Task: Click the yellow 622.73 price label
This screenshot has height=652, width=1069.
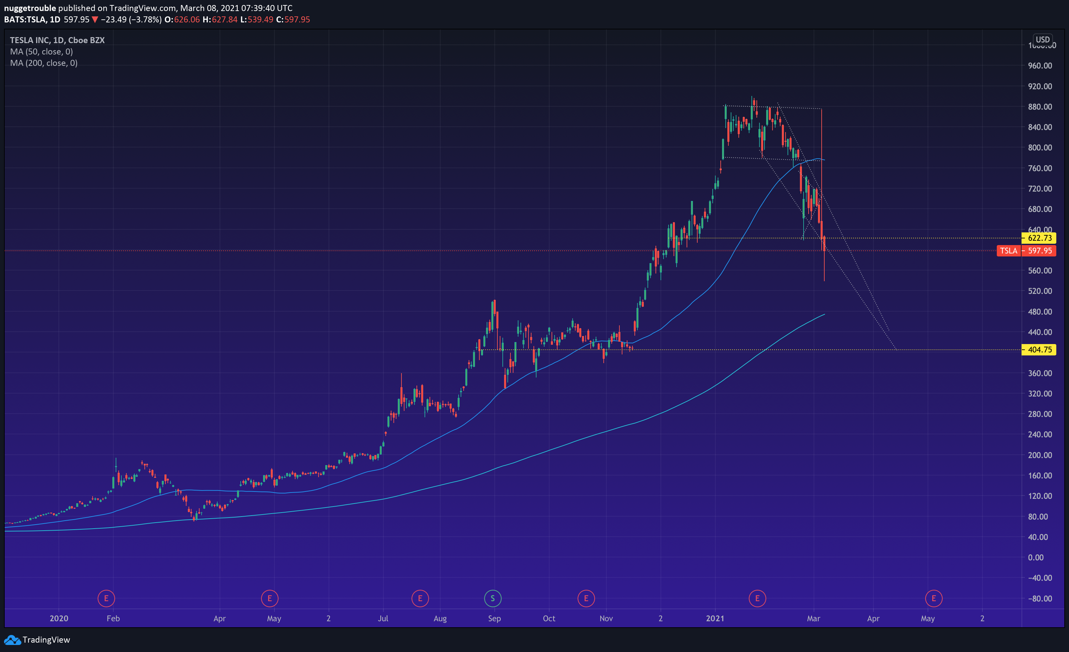Action: (x=1039, y=238)
